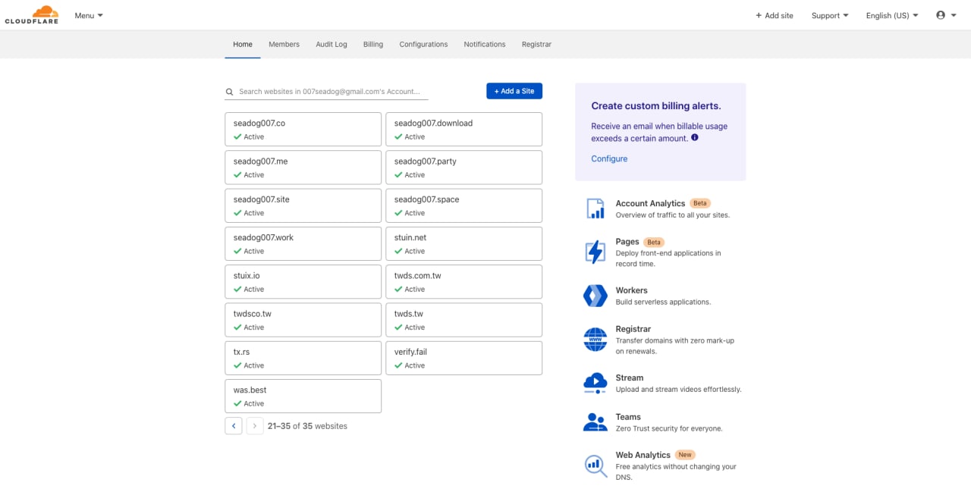The height and width of the screenshot is (495, 971).
Task: Switch to the Audit Log tab
Action: [x=332, y=45]
